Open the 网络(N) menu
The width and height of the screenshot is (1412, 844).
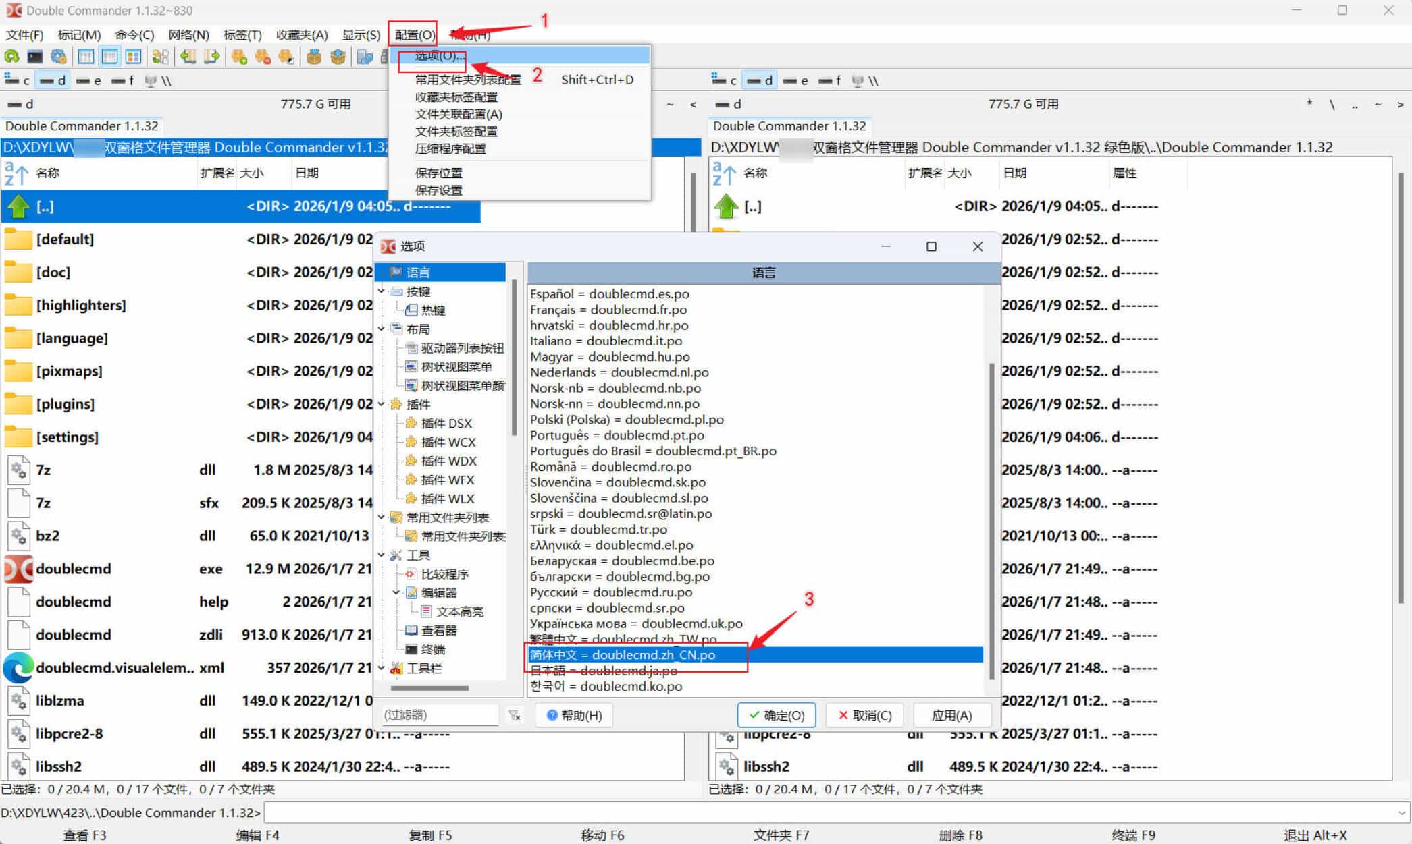click(188, 34)
